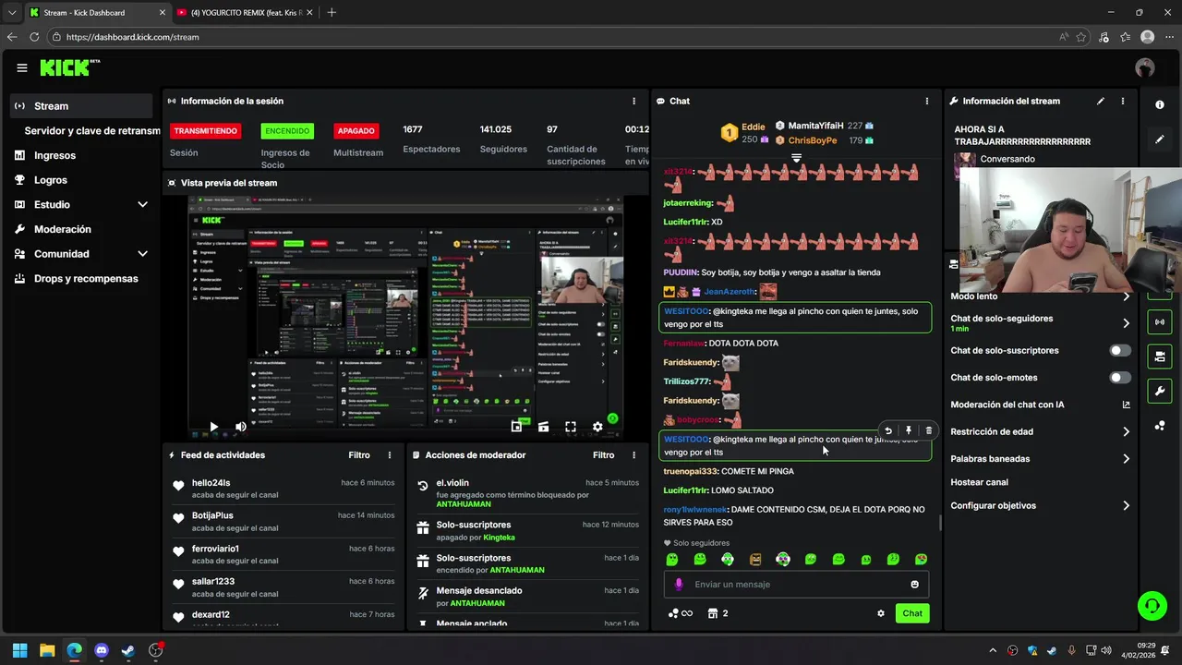Open picture-in-picture in stream preview
This screenshot has width=1182, height=665.
[516, 427]
